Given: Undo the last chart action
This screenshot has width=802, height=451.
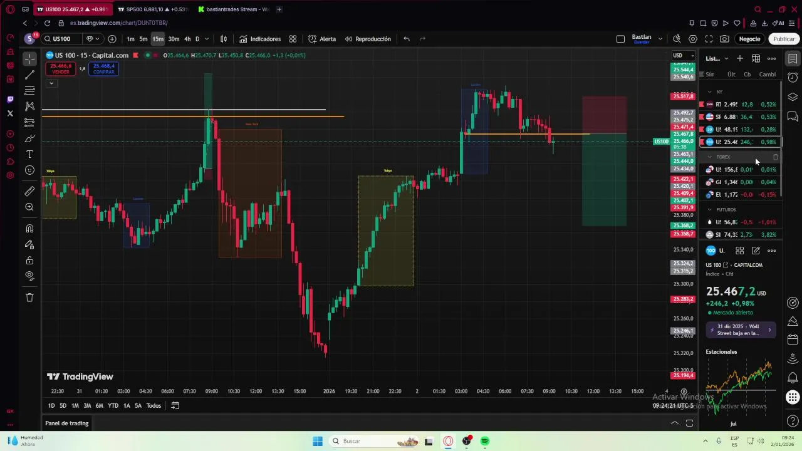Looking at the screenshot, I should 407,39.
